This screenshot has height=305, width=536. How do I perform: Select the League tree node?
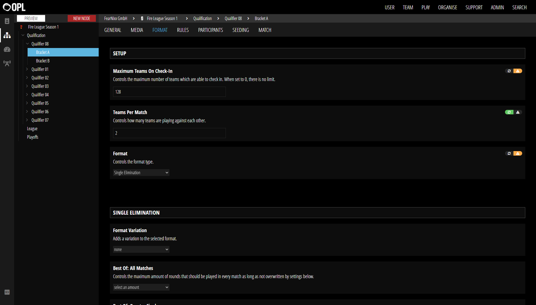(x=32, y=128)
